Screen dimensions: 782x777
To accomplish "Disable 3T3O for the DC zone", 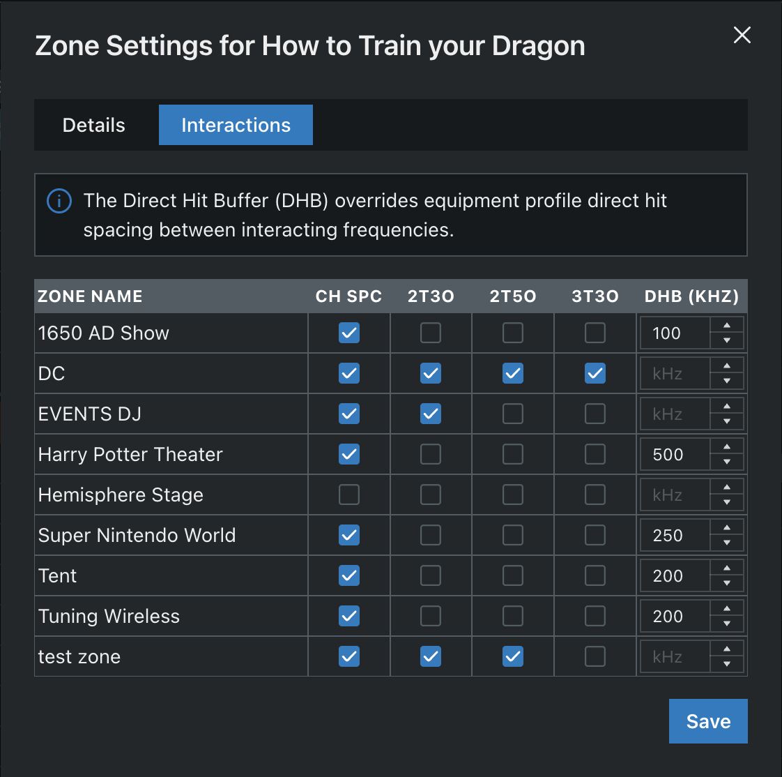I will 595,373.
